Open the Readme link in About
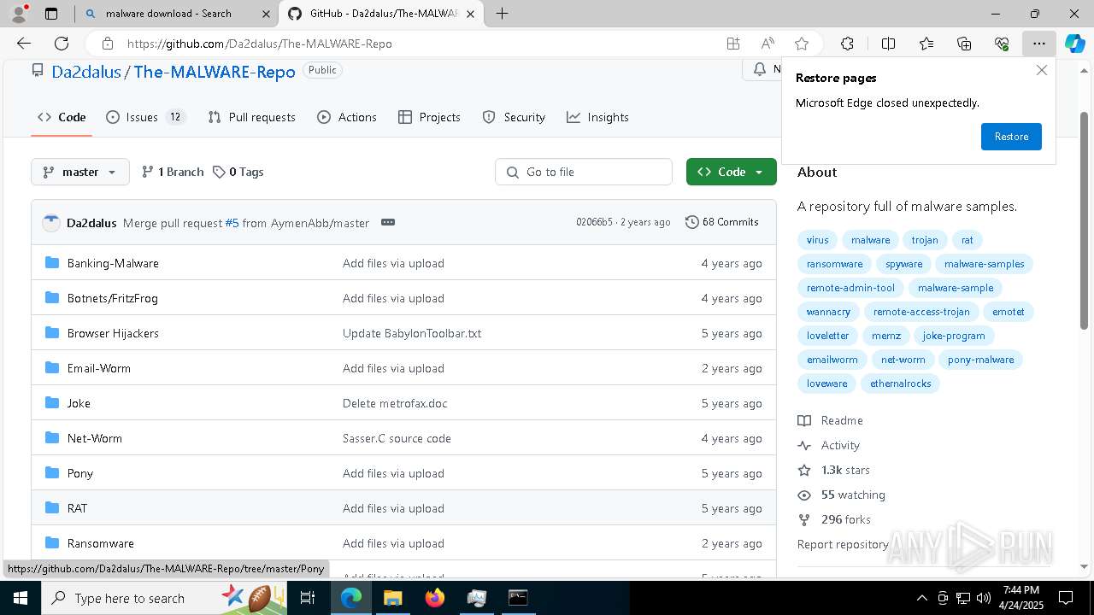Viewport: 1094px width, 615px height. click(x=831, y=420)
